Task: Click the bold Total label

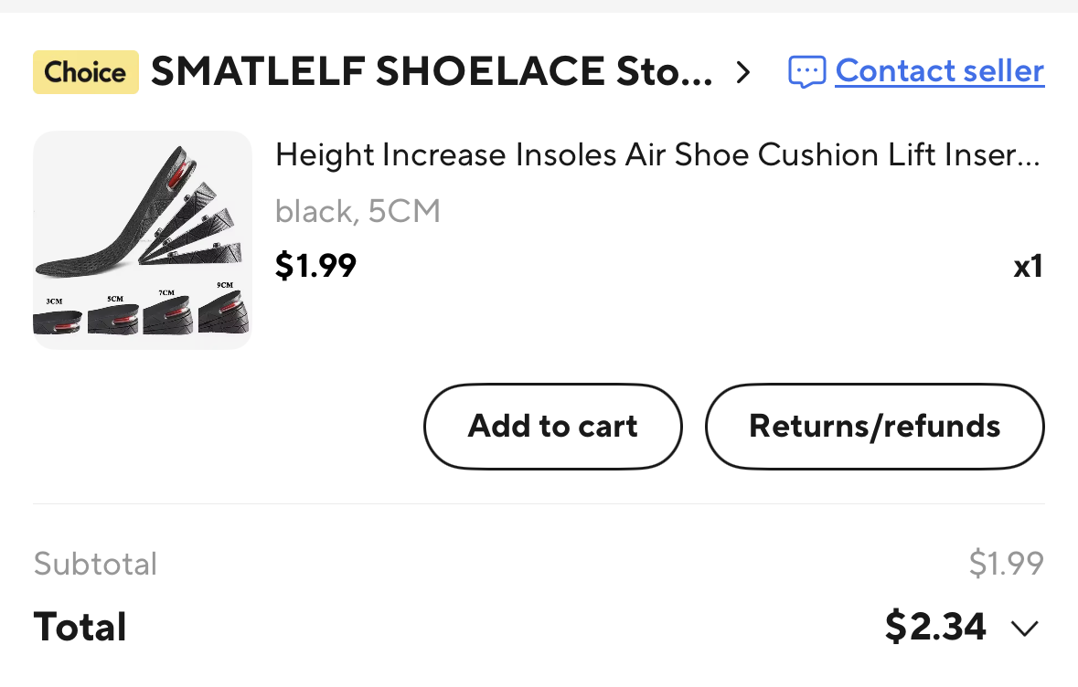Action: tap(80, 628)
